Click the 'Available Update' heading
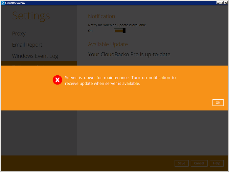Screen dimensions: 229x172 108,44
